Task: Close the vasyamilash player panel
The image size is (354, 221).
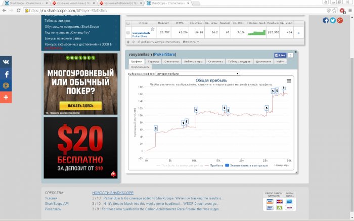Action: [x=295, y=52]
